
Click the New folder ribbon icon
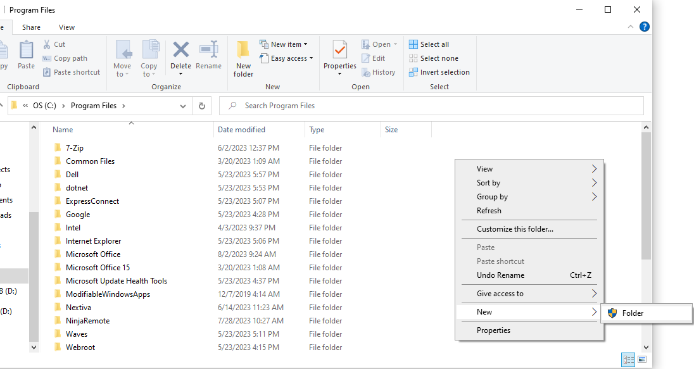click(243, 51)
